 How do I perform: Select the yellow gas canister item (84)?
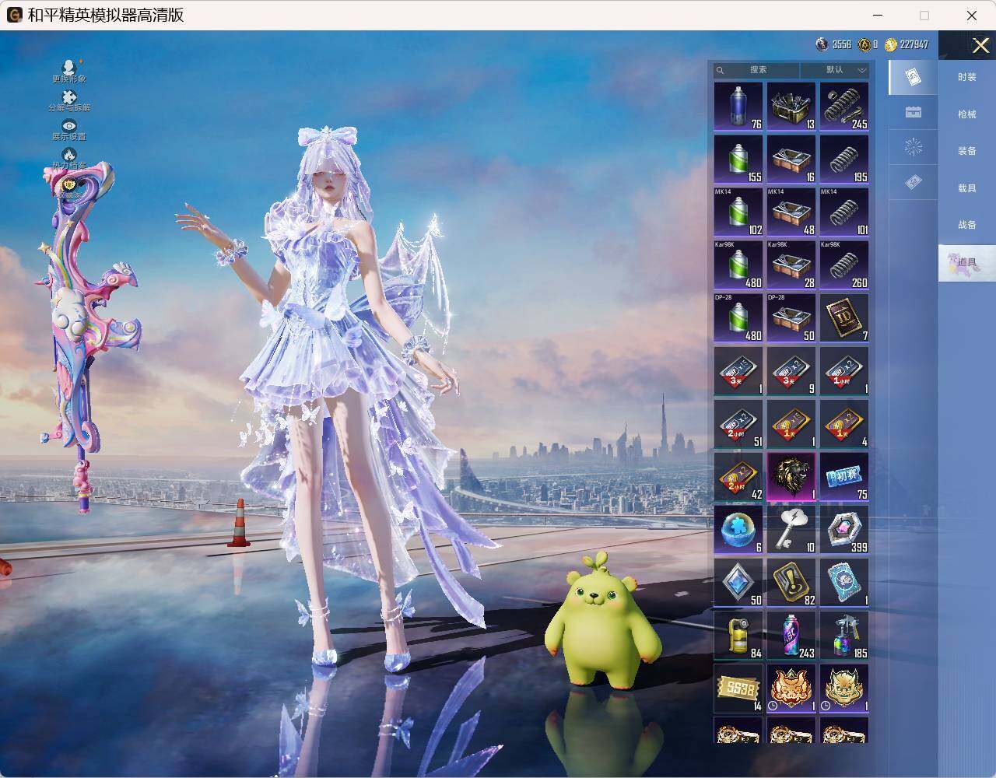pyautogui.click(x=738, y=635)
